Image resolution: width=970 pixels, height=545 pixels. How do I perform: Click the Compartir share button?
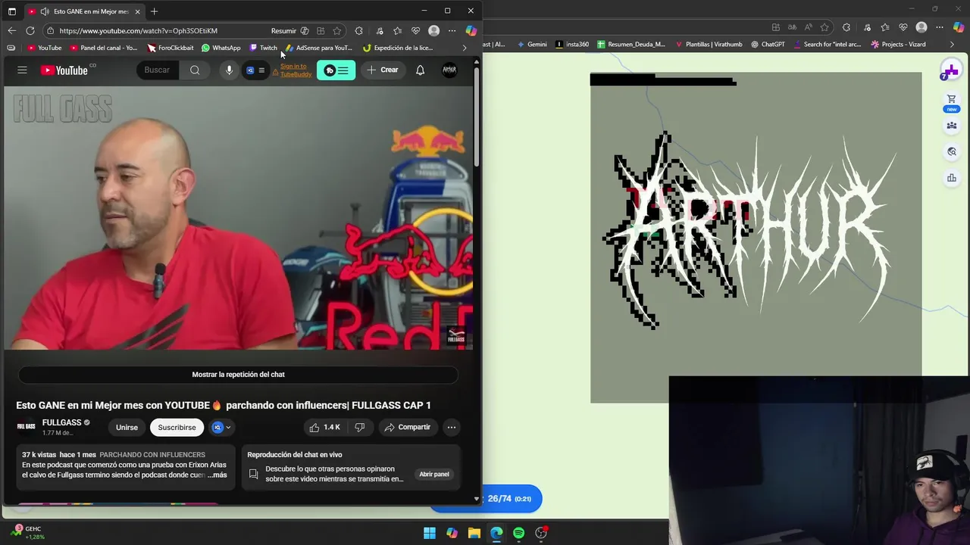[x=407, y=427]
